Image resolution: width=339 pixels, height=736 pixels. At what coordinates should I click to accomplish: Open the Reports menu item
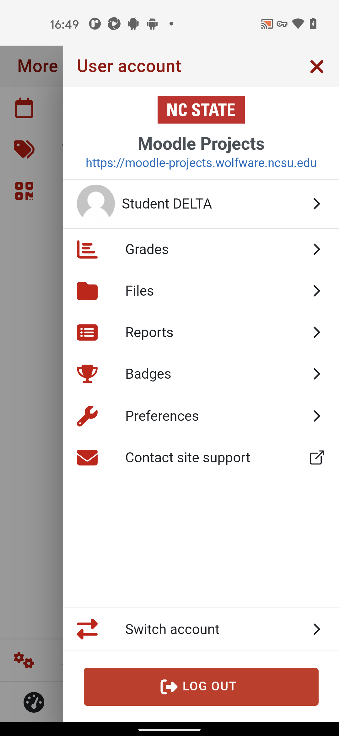[x=201, y=332]
